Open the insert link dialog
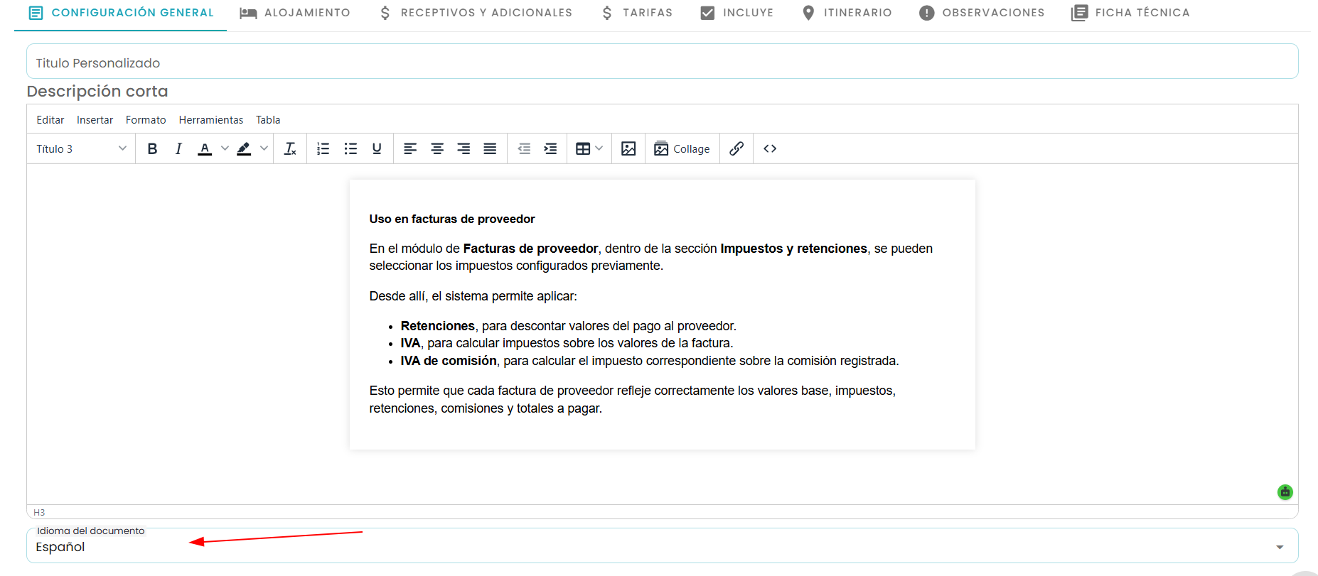Screen dimensions: 1318x576 coord(736,148)
